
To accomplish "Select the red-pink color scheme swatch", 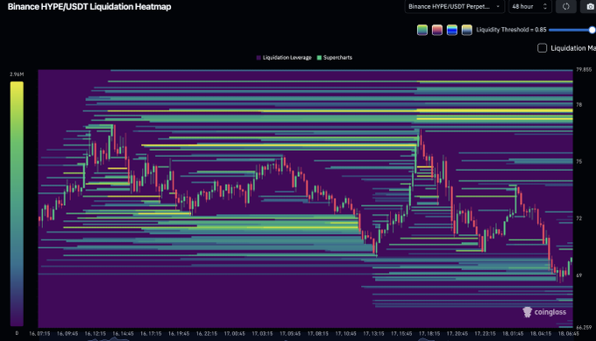I will coord(437,30).
